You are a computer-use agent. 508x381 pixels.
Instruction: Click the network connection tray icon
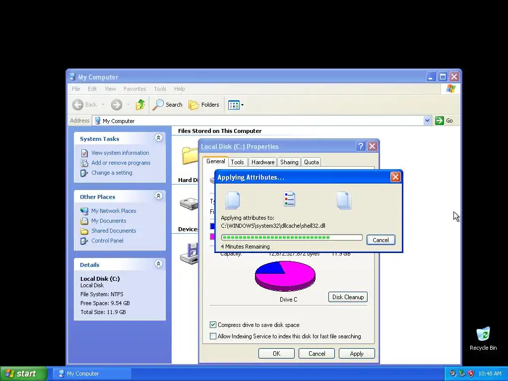coord(462,374)
